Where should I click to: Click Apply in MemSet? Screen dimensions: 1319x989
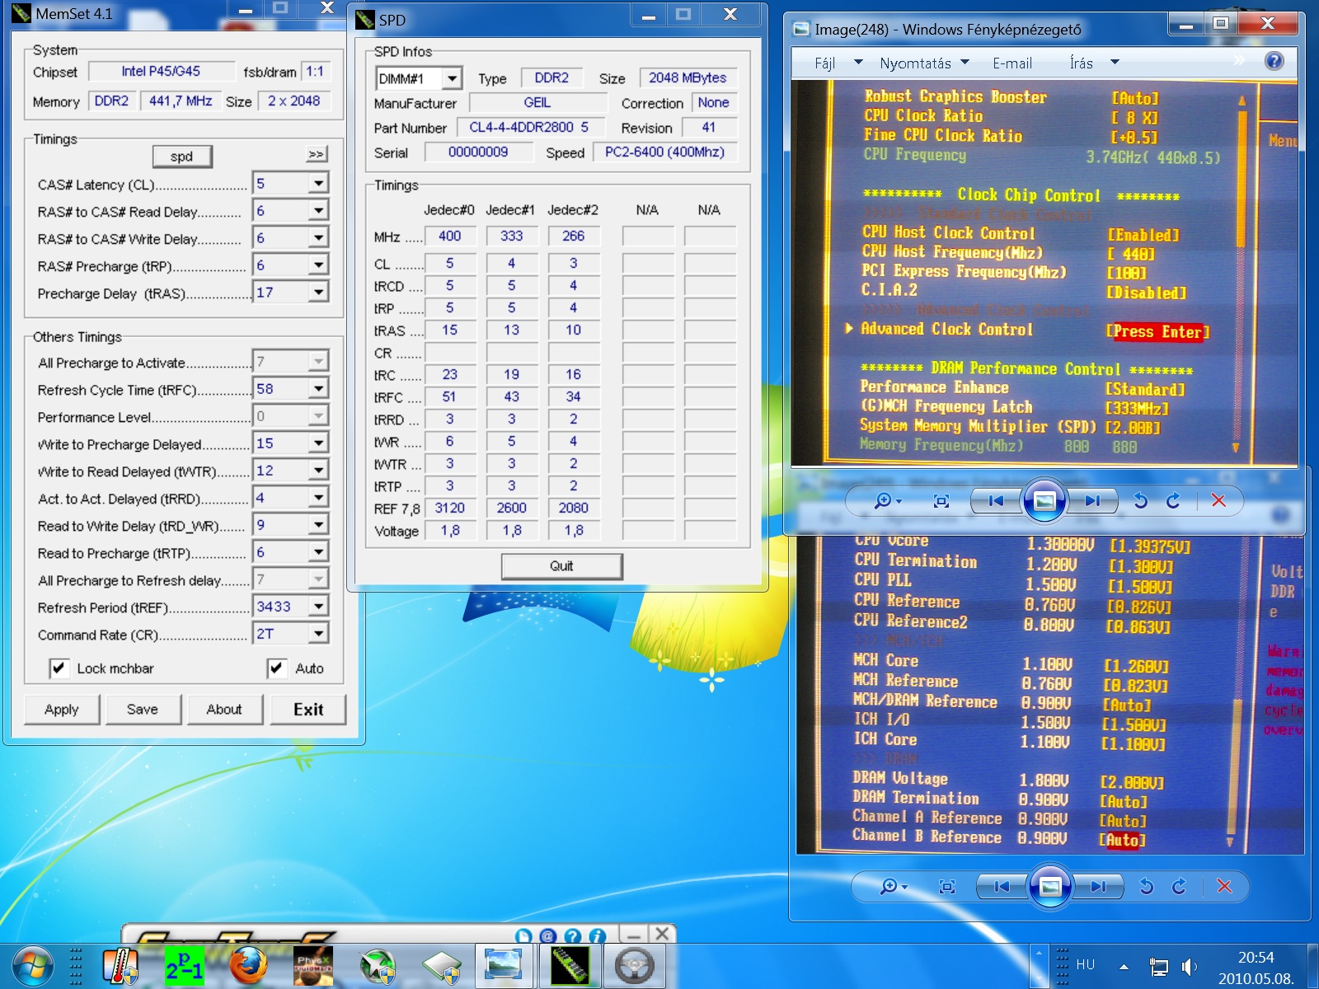(62, 710)
